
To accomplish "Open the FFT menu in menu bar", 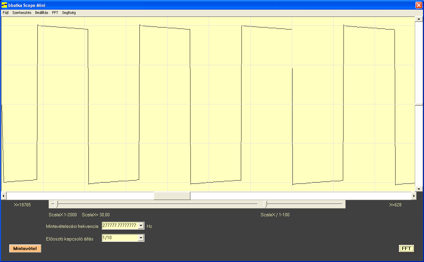I will (55, 13).
